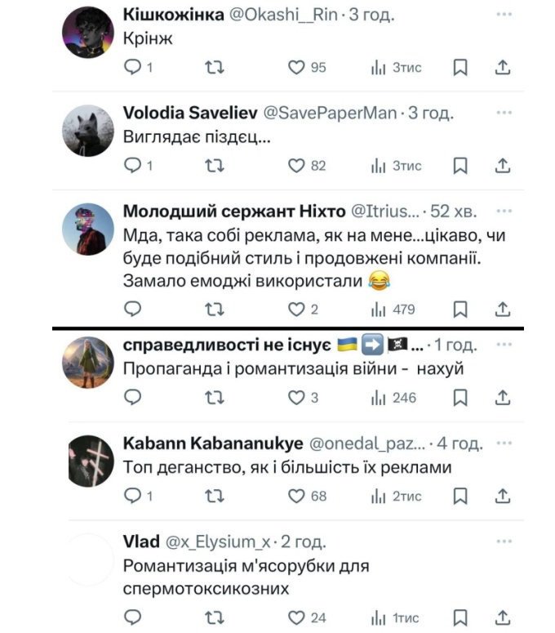Bookmark Kabann Kabananukye's tweet
The height and width of the screenshot is (633, 555).
click(x=460, y=496)
